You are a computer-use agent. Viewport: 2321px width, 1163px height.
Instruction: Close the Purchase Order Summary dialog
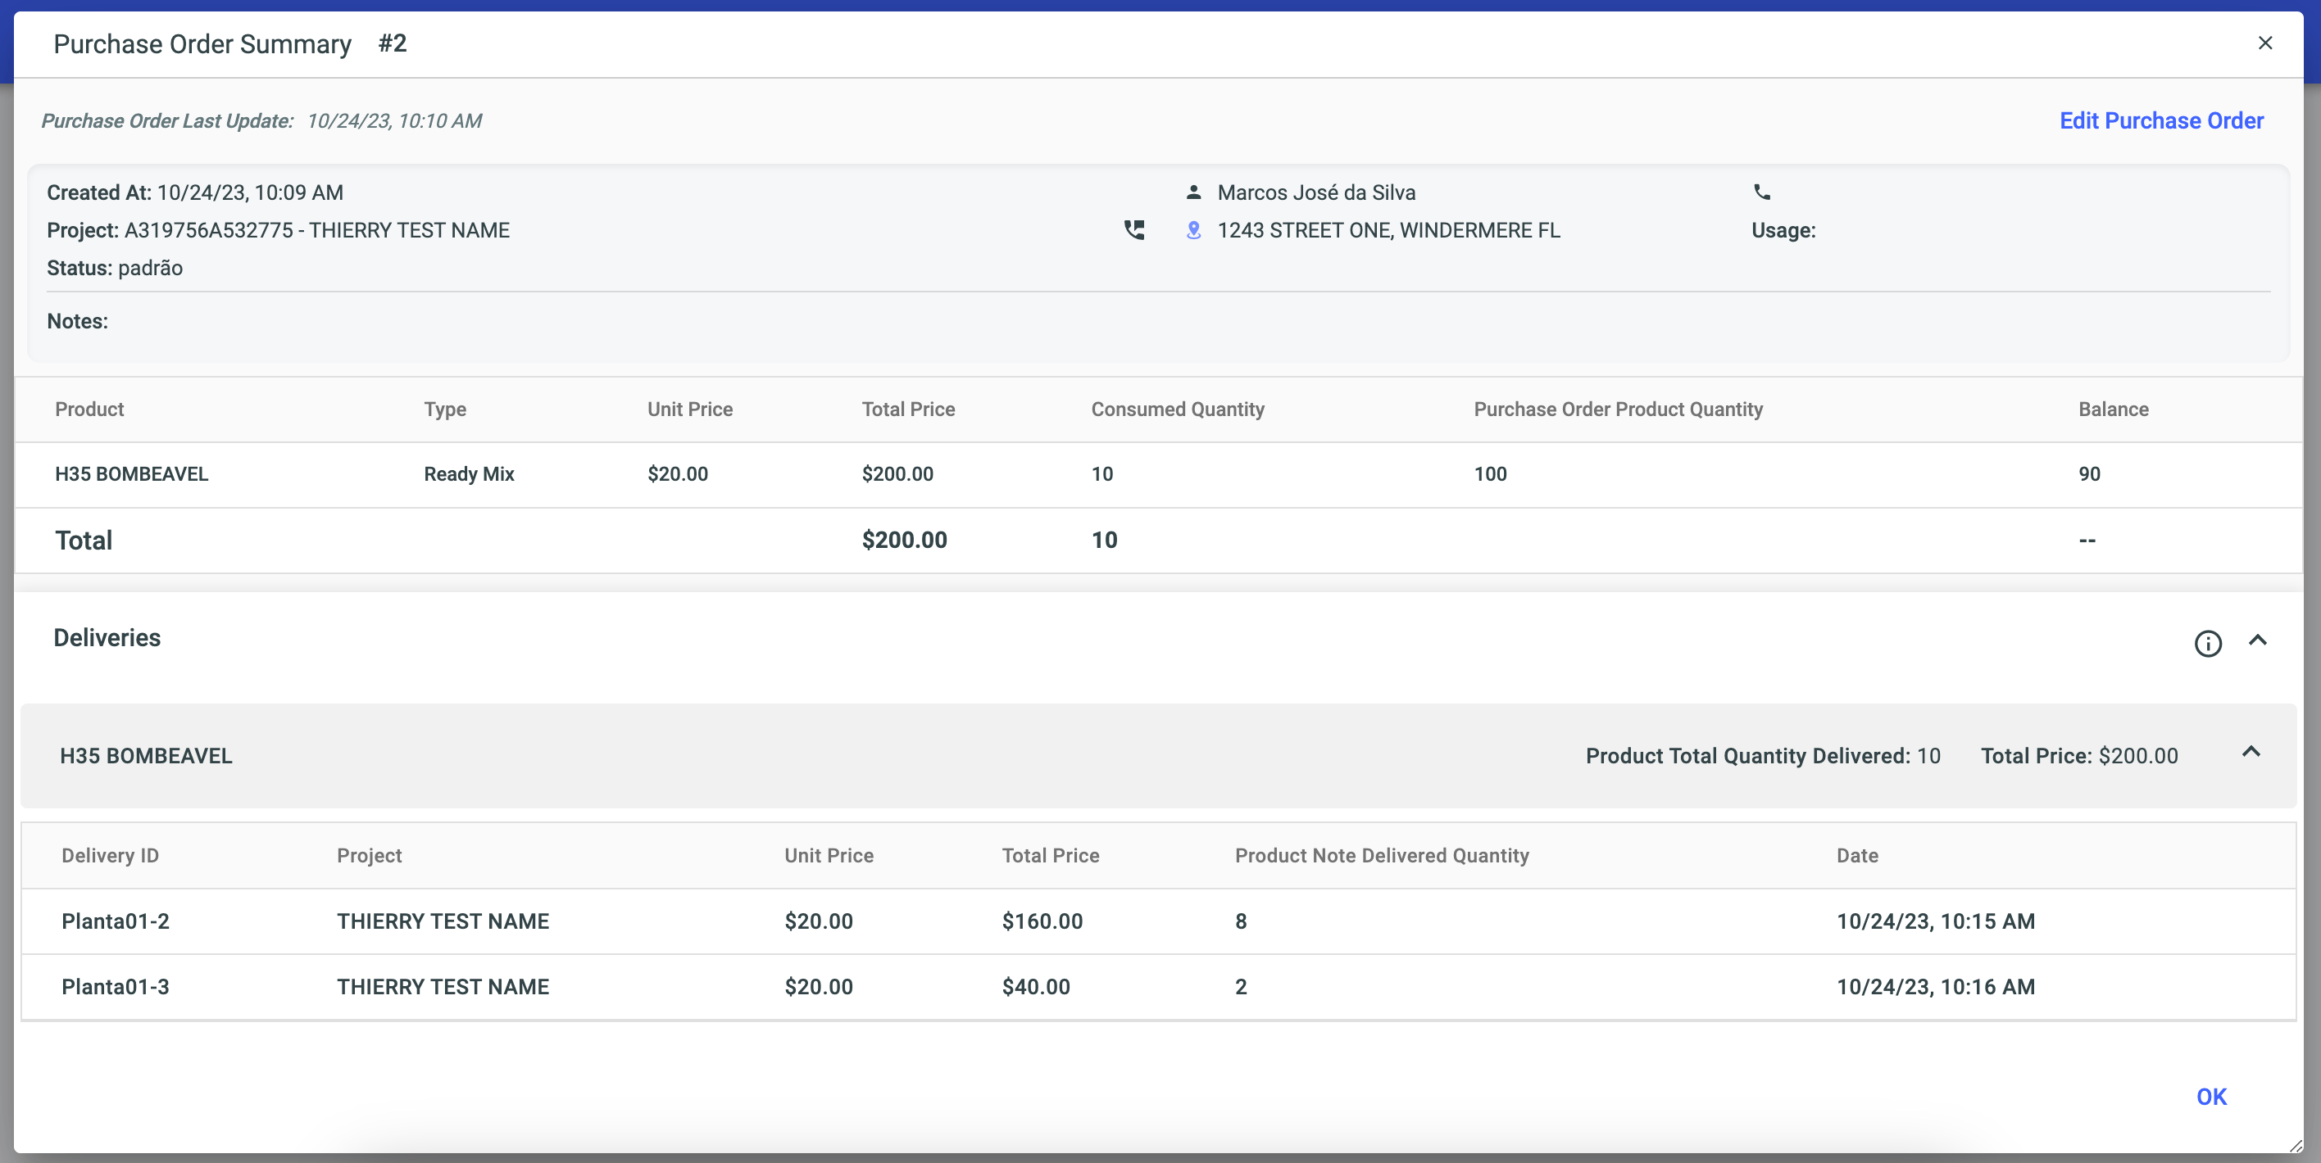point(2265,43)
